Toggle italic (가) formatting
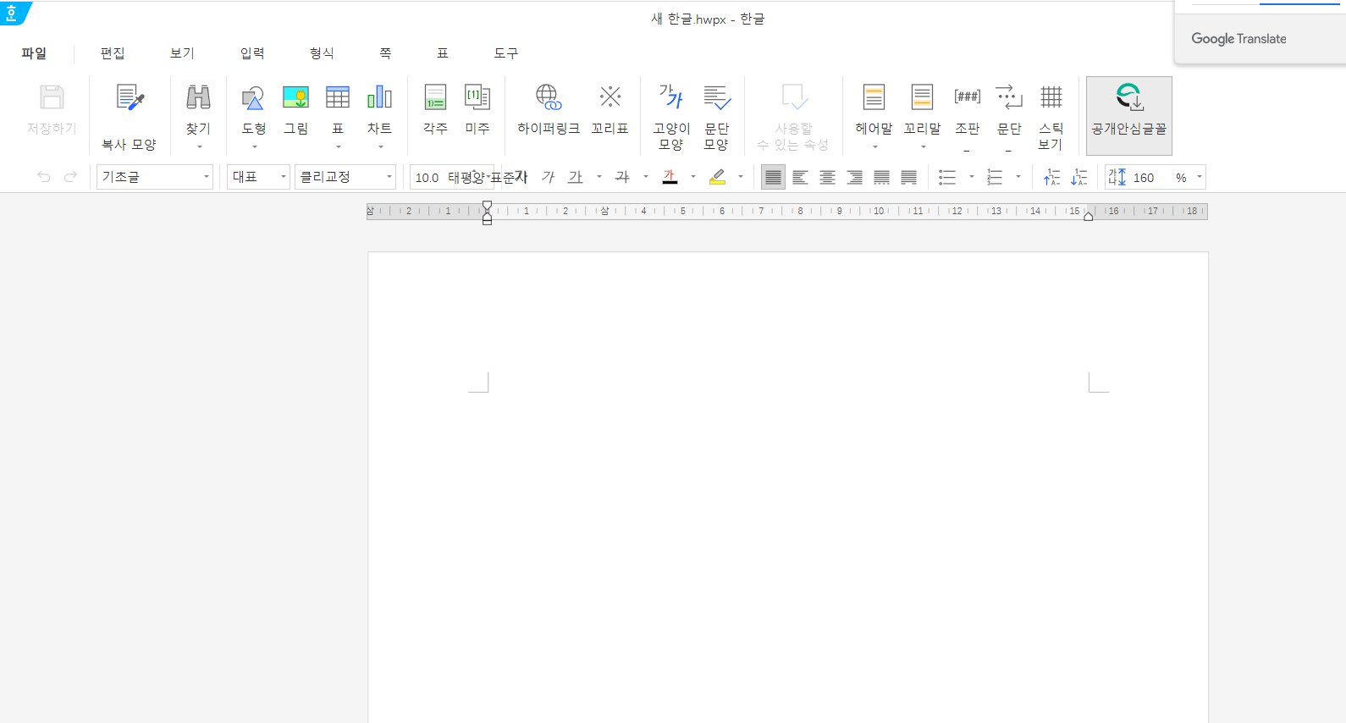Image resolution: width=1346 pixels, height=723 pixels. click(x=549, y=177)
